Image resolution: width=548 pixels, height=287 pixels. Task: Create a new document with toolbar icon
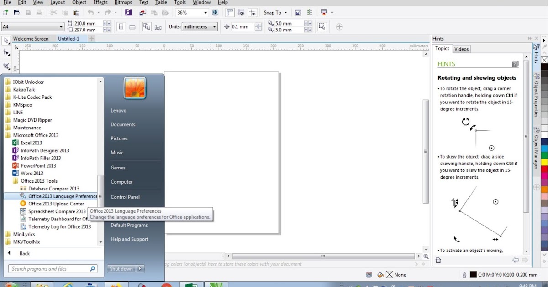(5, 13)
